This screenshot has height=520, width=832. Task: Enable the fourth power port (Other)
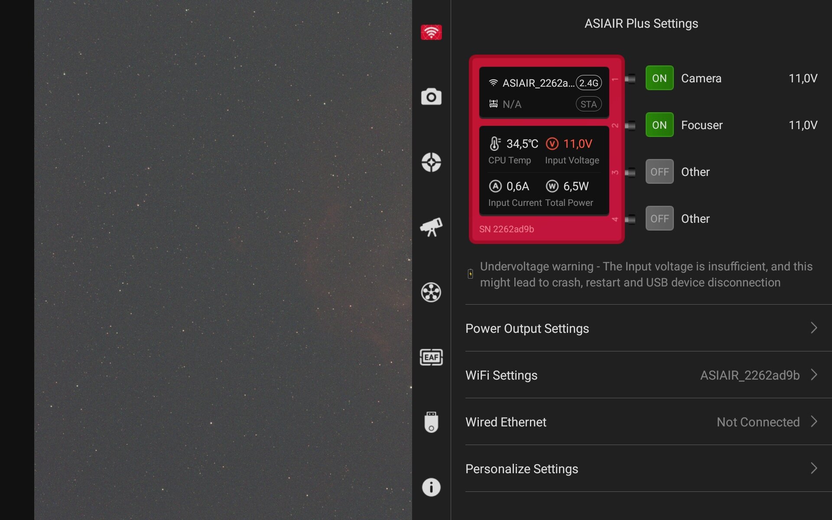coord(659,218)
